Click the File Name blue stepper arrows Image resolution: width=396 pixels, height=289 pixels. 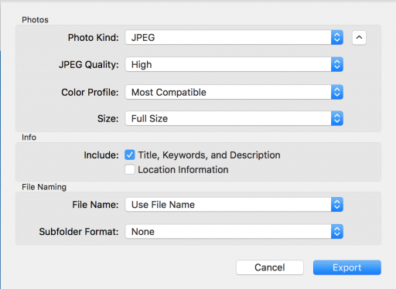coord(337,205)
